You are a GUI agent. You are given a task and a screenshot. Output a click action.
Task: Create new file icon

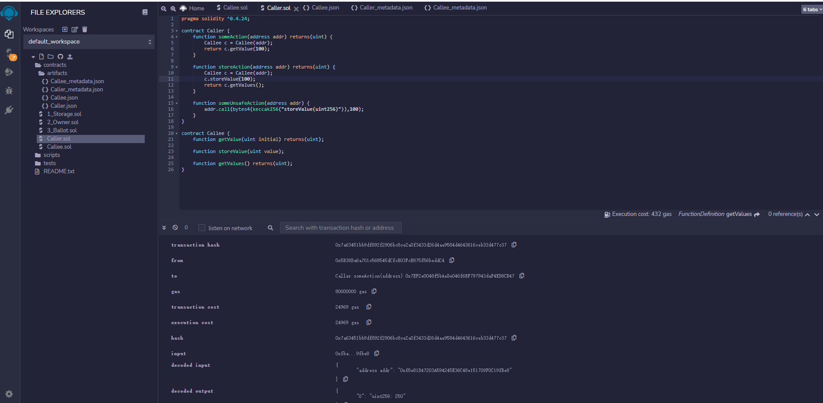(x=41, y=56)
